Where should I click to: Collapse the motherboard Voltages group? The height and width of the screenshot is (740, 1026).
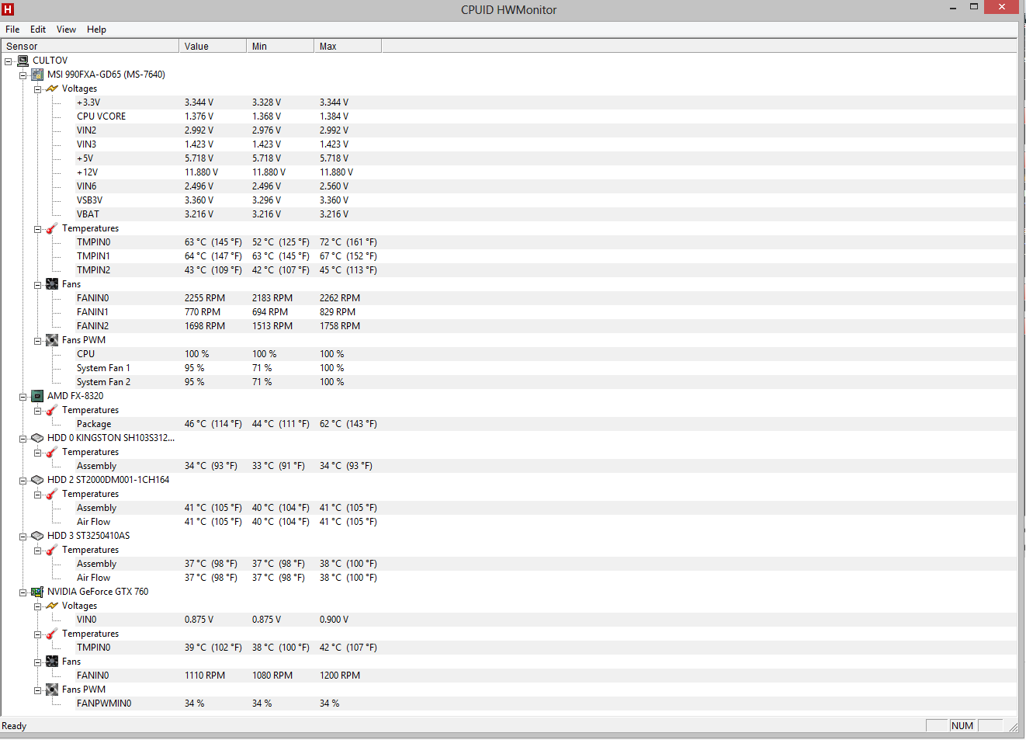coord(38,89)
